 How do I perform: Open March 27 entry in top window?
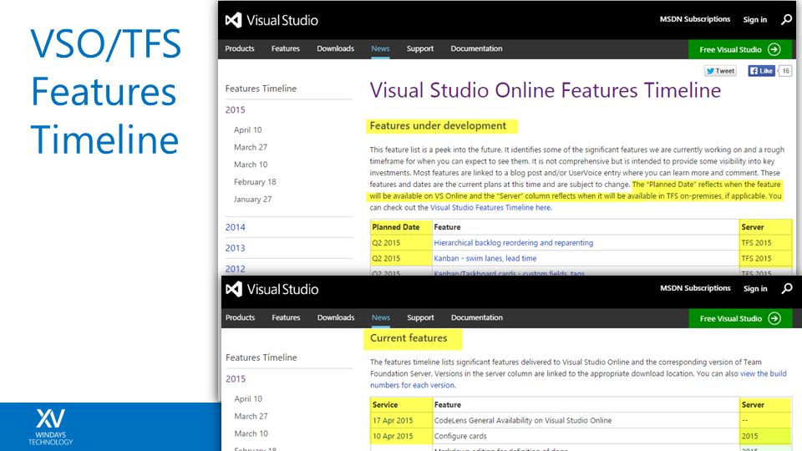click(x=251, y=147)
